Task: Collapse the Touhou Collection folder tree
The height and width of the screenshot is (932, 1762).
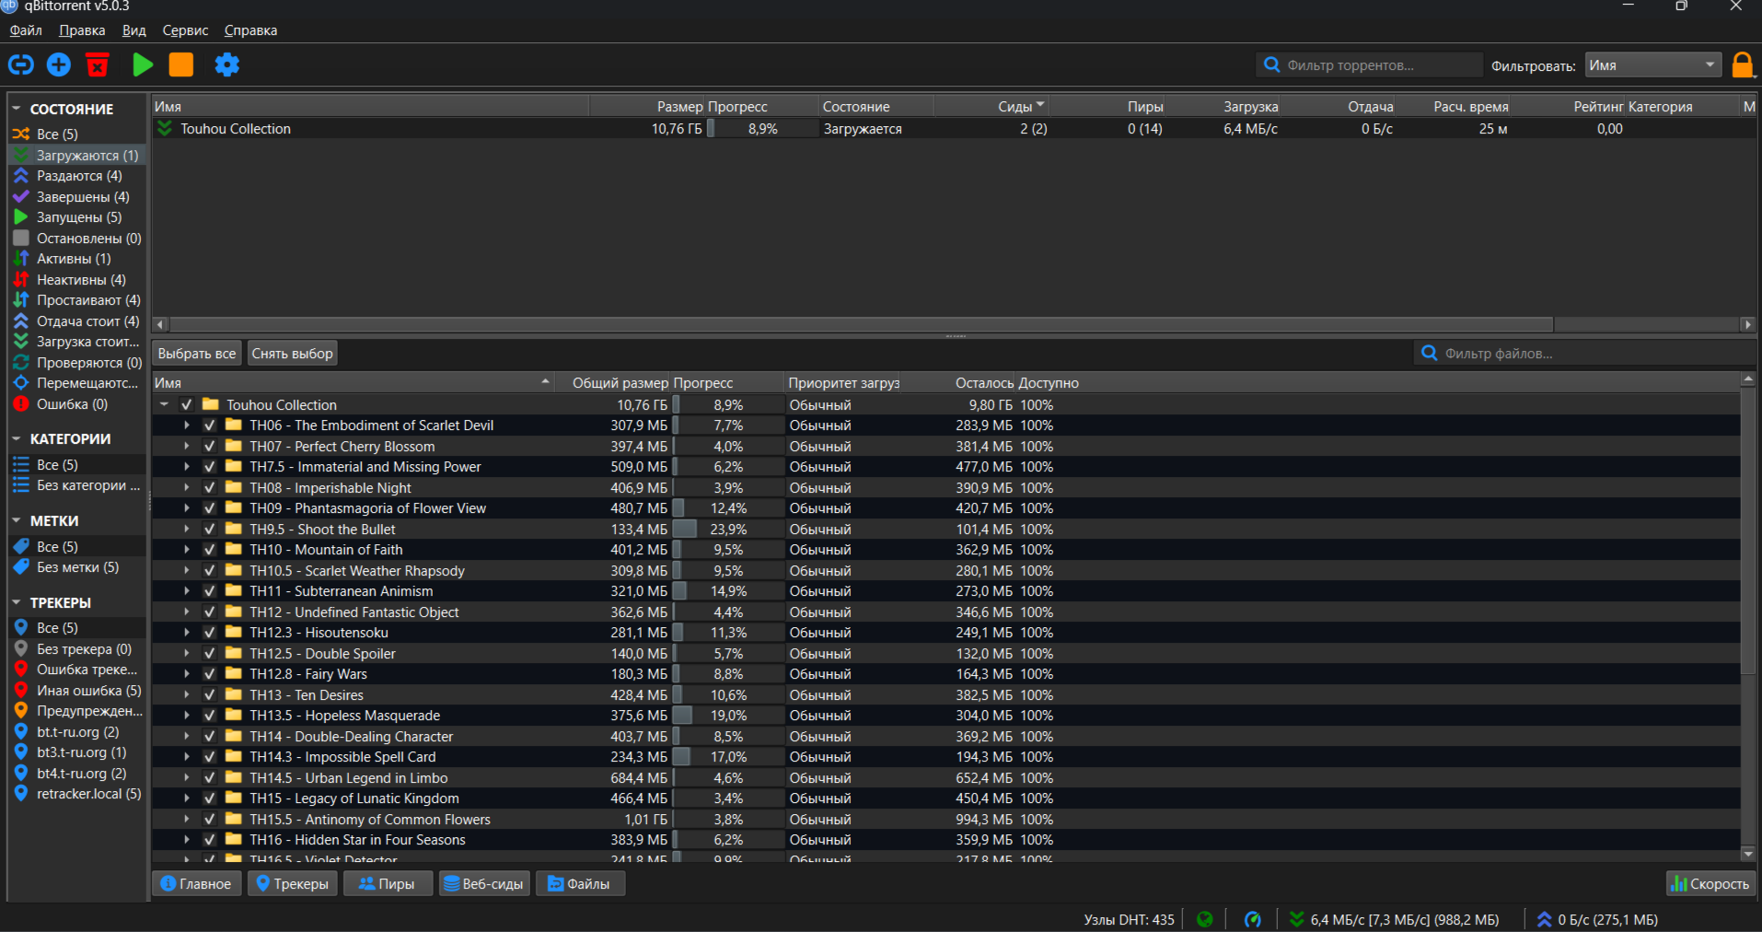Action: 164,404
